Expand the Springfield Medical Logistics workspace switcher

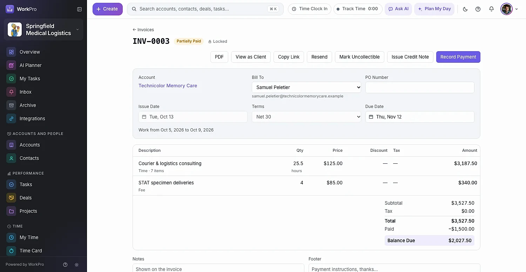point(43,29)
